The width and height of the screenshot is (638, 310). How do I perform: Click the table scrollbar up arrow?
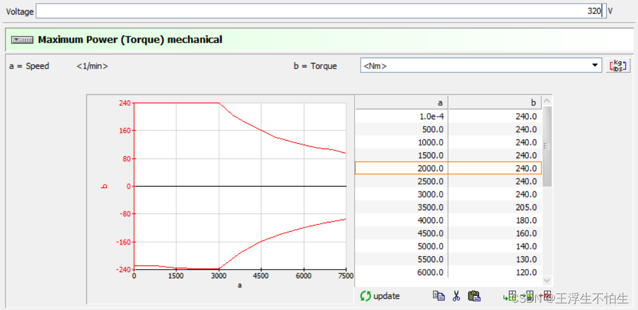pyautogui.click(x=547, y=101)
